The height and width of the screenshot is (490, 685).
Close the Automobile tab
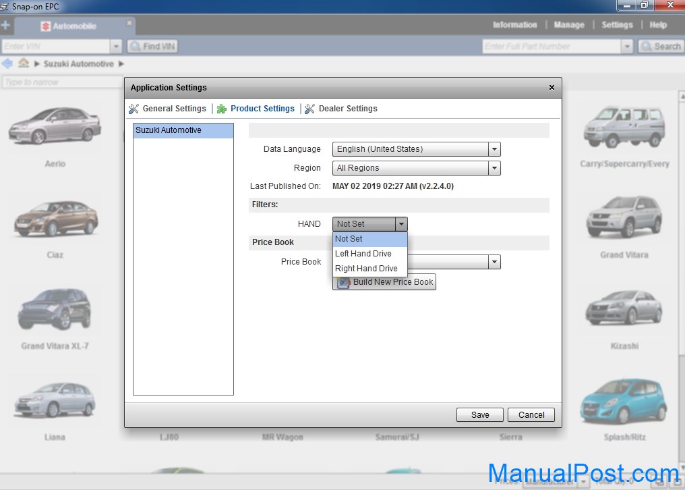(129, 22)
